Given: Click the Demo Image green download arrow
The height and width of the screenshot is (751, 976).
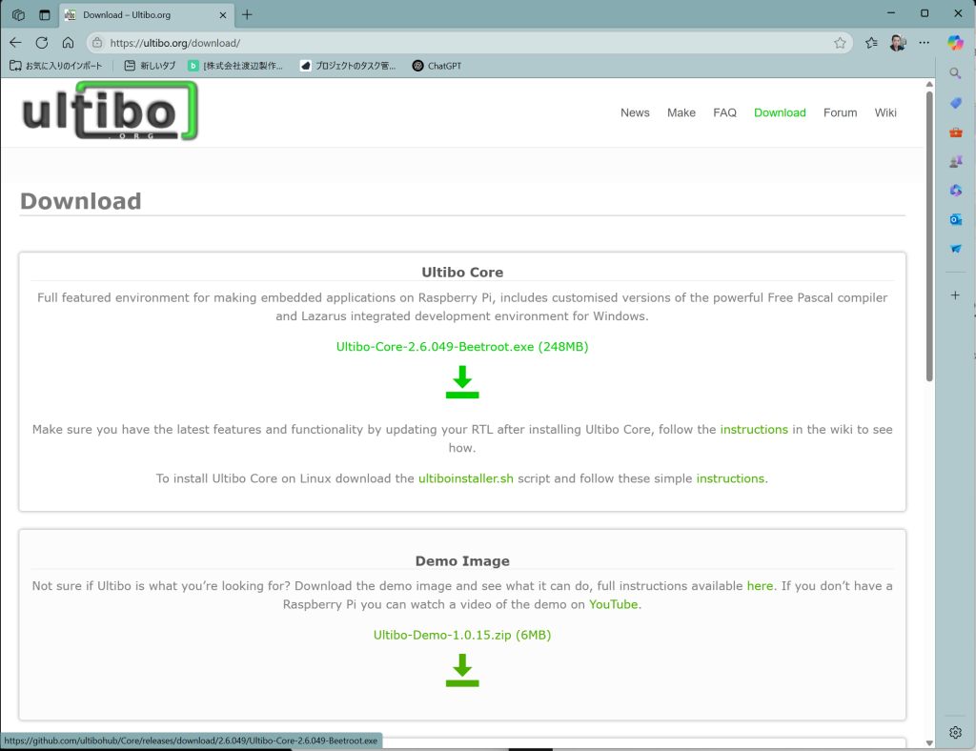Looking at the screenshot, I should (462, 670).
